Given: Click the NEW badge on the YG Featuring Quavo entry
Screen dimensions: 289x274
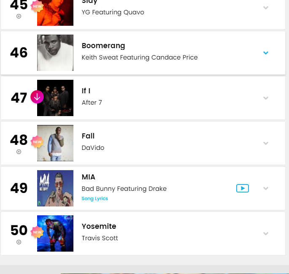Looking at the screenshot, I should click(x=37, y=6).
